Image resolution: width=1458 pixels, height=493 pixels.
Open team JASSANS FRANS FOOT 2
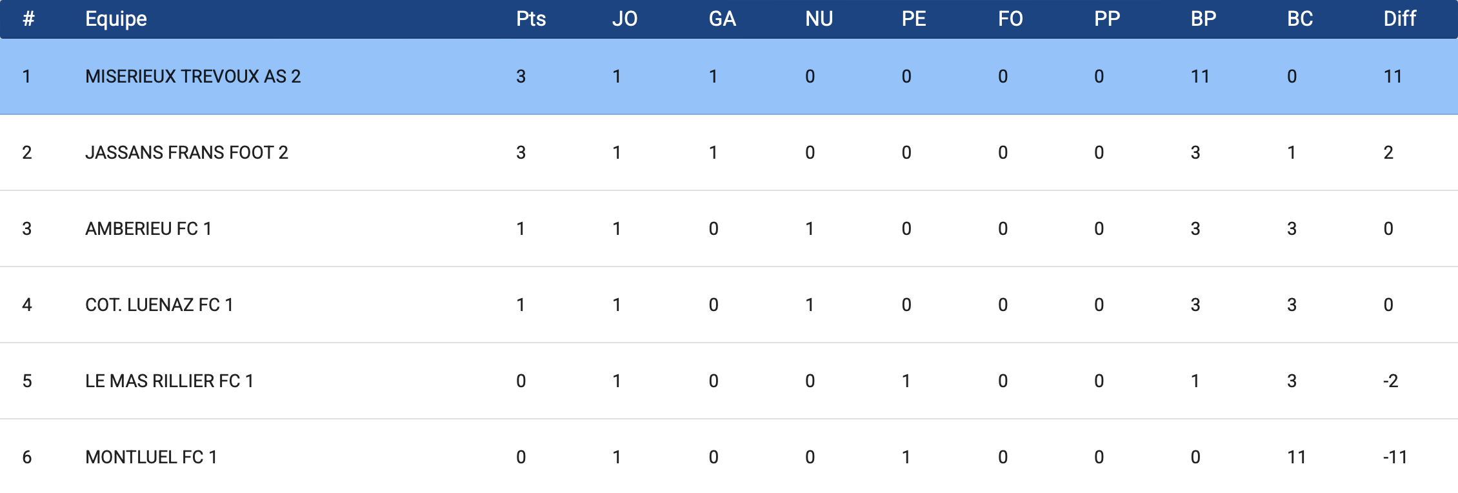coord(186,152)
